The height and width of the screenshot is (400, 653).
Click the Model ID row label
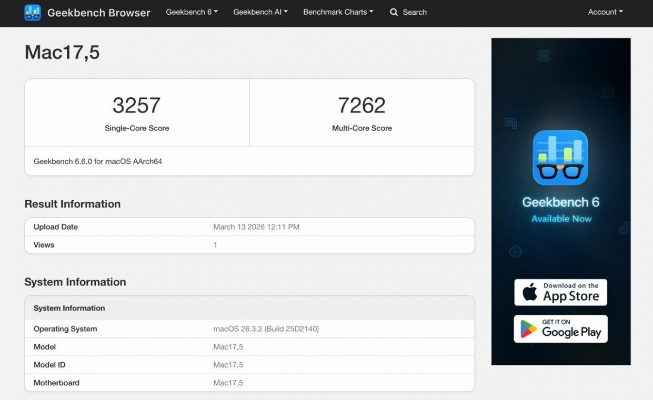[x=49, y=365]
